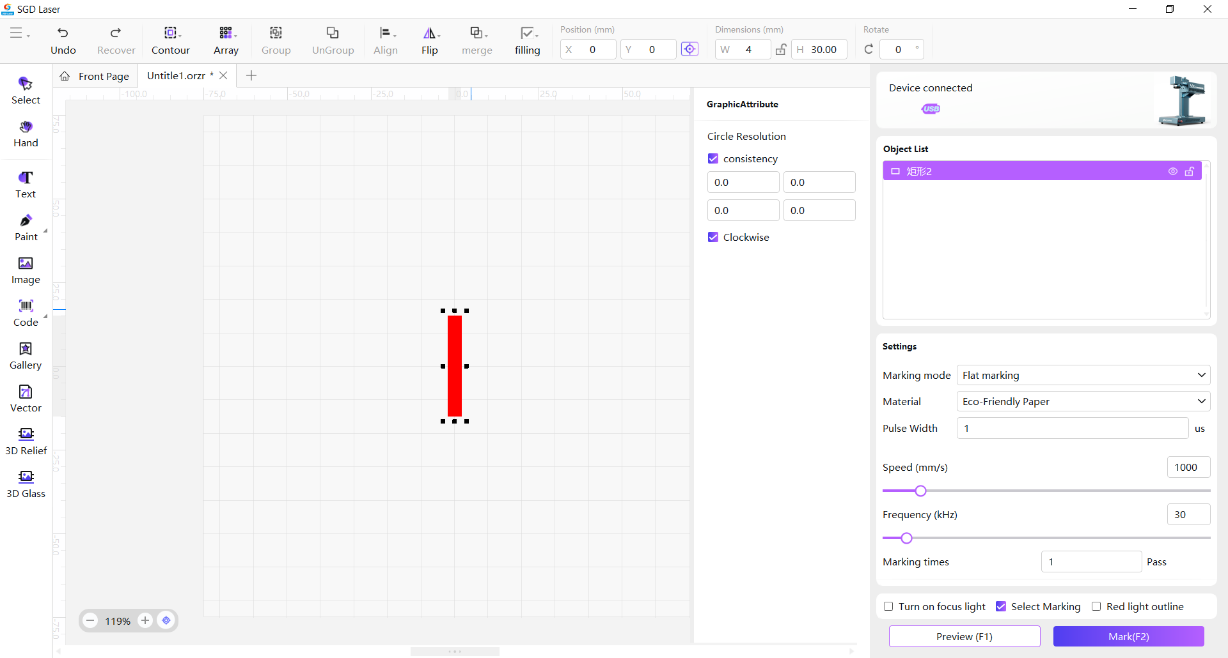The image size is (1228, 658).
Task: Click the Preview (F1) button
Action: 964,636
